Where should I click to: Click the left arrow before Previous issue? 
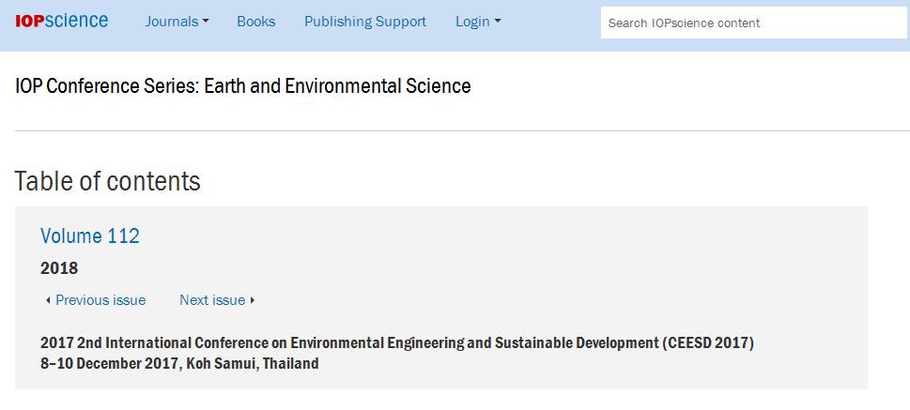(48, 300)
